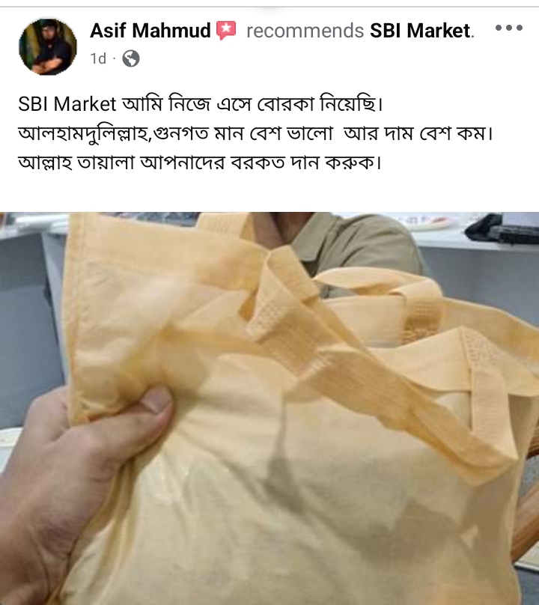Click the last line starting আল্লাহ তায়ালা
539x605 pixels.
[x=200, y=162]
